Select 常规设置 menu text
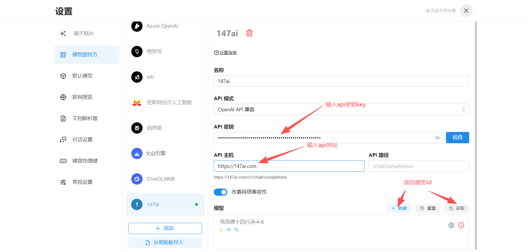The width and height of the screenshot is (528, 252). coord(82,182)
